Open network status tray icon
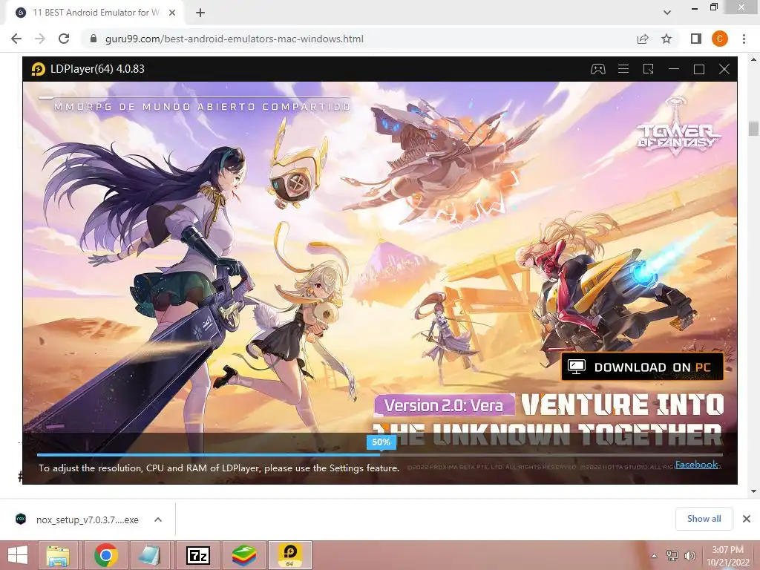 [672, 555]
